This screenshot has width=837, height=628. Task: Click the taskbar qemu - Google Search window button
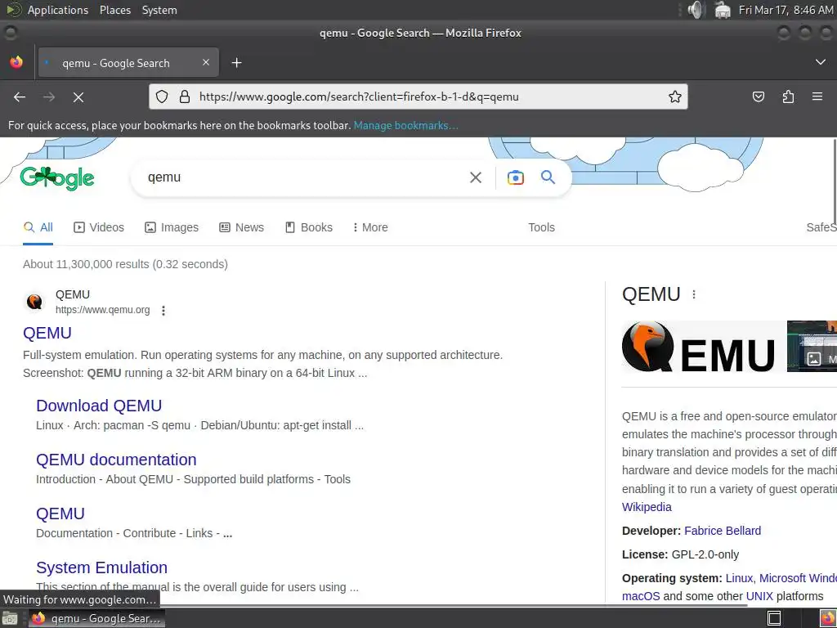pos(96,618)
